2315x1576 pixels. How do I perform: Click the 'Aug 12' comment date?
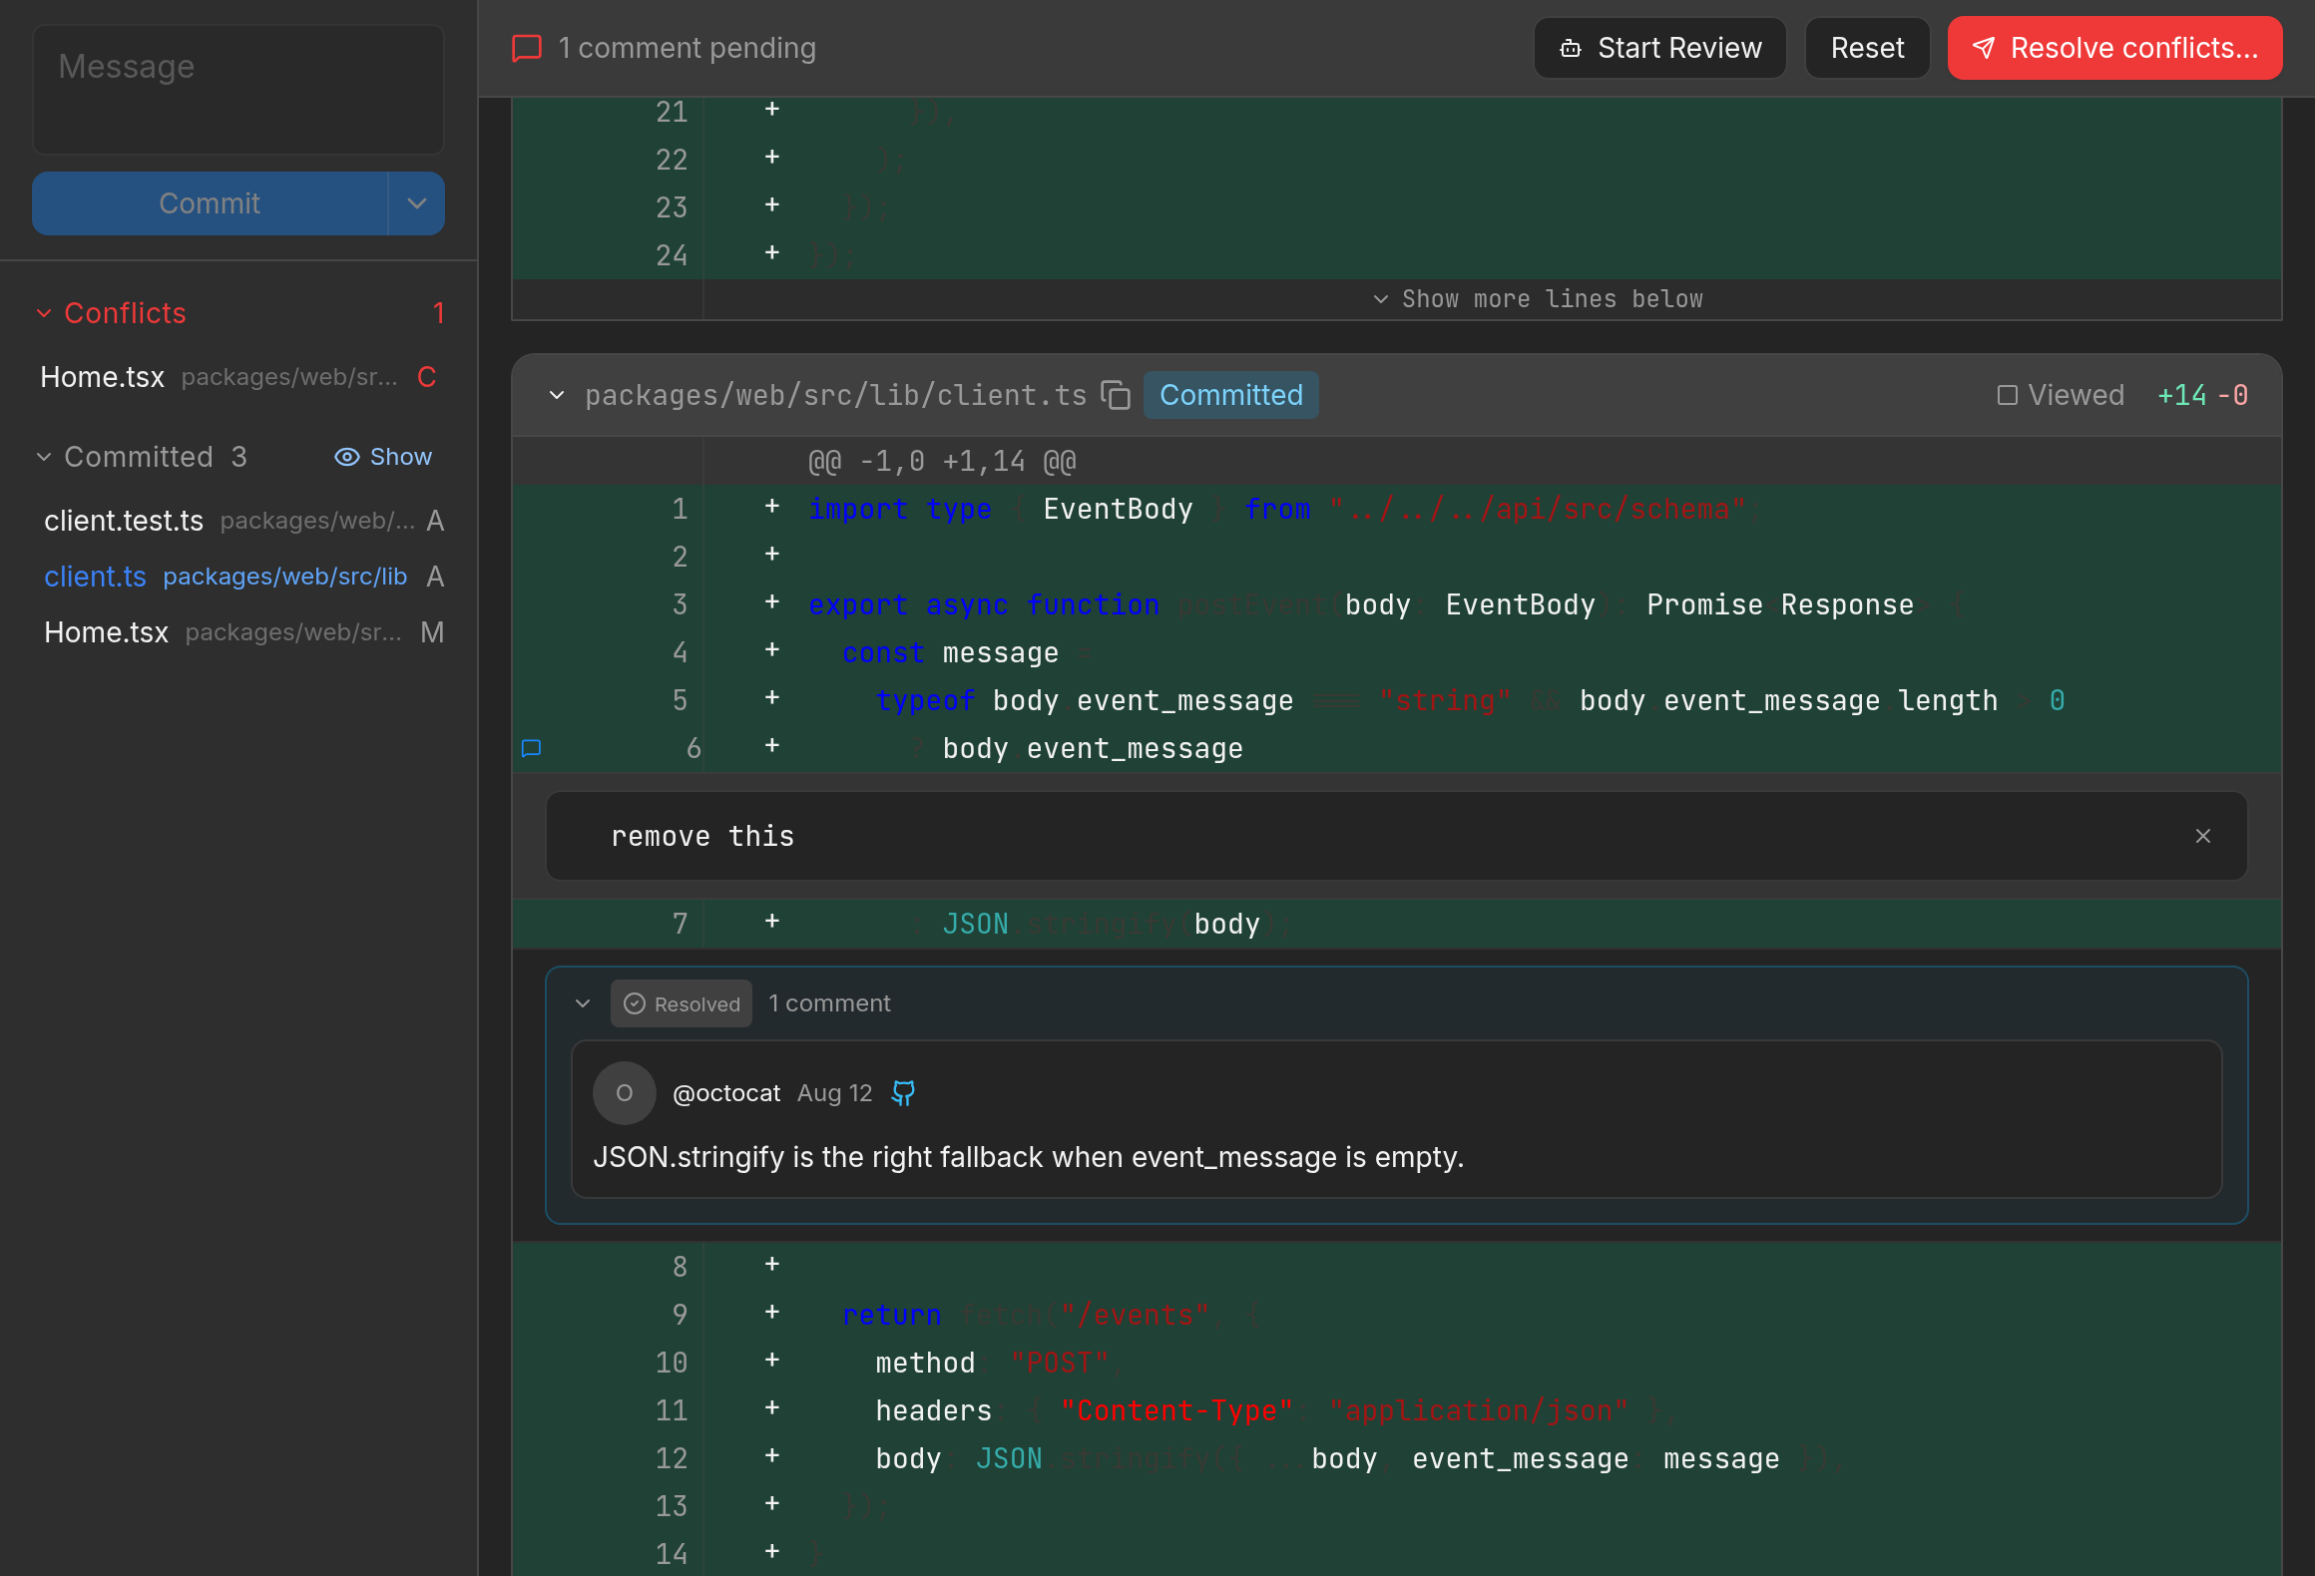834,1093
